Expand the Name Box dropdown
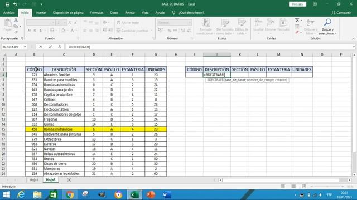357x200 pixels. coord(25,47)
